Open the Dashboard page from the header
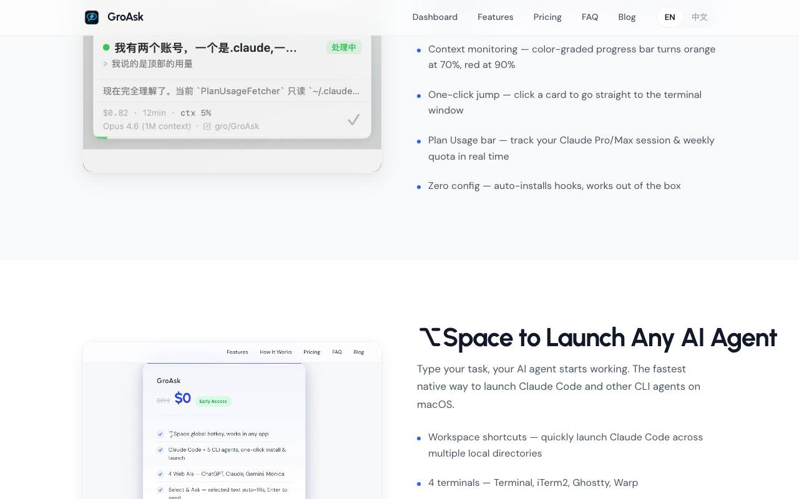Image resolution: width=799 pixels, height=499 pixels. click(x=435, y=17)
